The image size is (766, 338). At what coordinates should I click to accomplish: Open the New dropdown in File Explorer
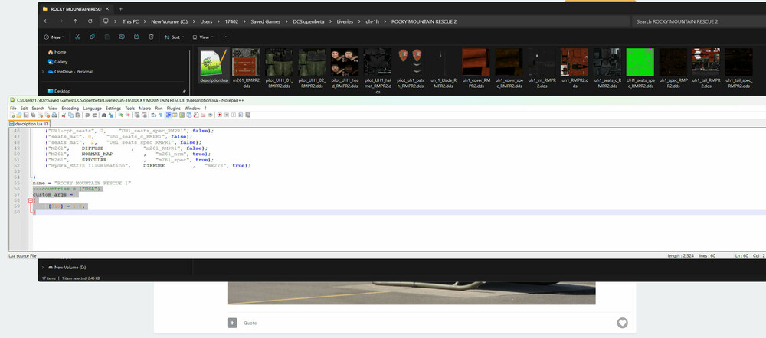[x=54, y=37]
